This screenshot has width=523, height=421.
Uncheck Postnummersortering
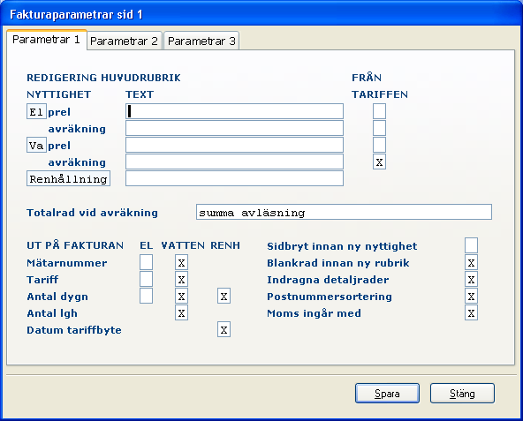tap(471, 296)
